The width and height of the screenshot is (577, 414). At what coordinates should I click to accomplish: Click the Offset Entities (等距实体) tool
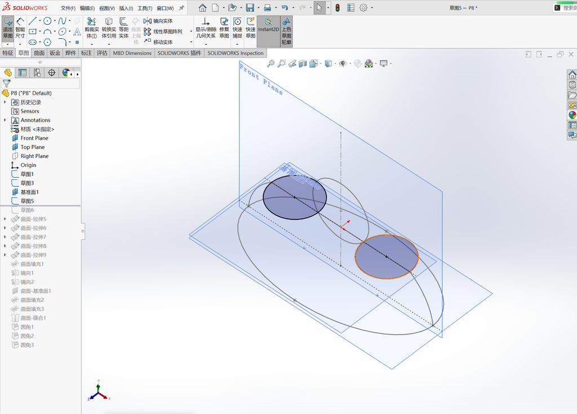[123, 28]
